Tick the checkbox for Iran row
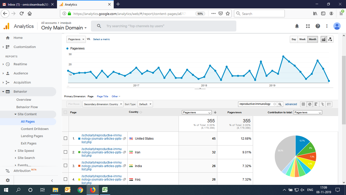 [65, 152]
